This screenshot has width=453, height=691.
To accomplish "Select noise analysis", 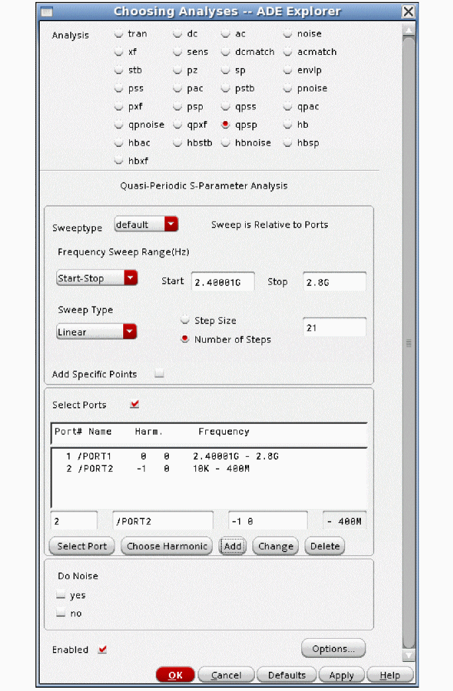I will tap(287, 34).
